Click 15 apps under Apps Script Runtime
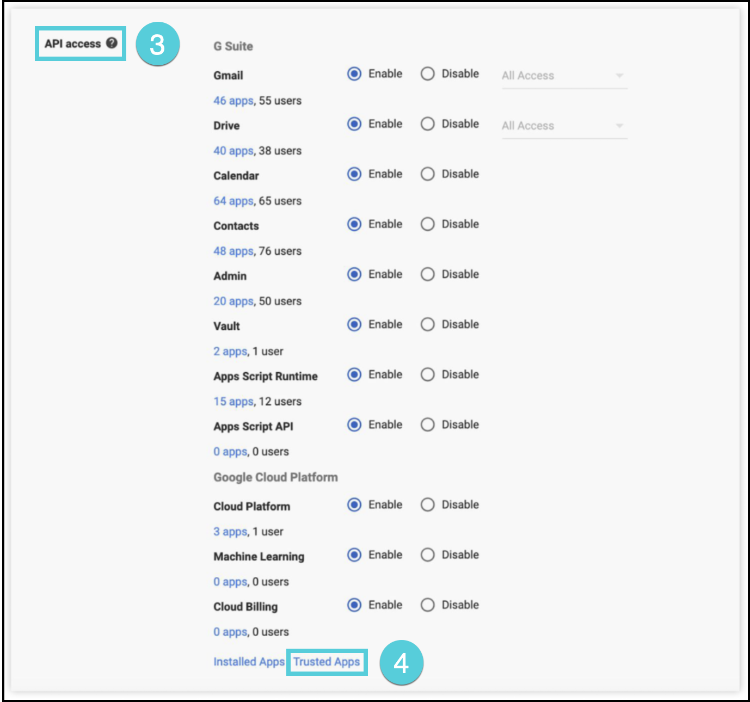This screenshot has height=702, width=750. (233, 401)
